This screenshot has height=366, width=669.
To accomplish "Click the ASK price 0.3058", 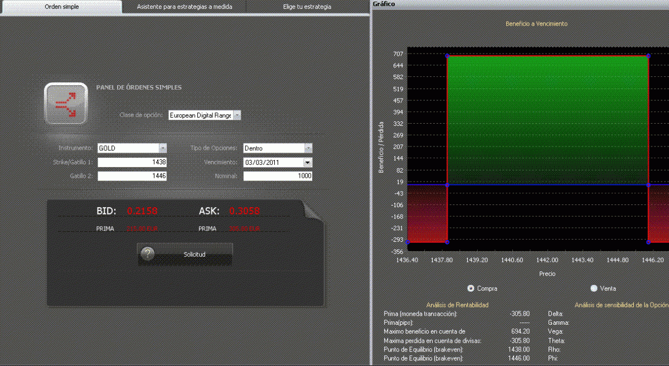I will click(x=245, y=211).
